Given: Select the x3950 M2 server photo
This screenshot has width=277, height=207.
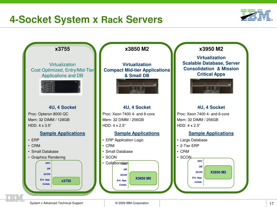Looking at the screenshot, I should click(212, 86).
